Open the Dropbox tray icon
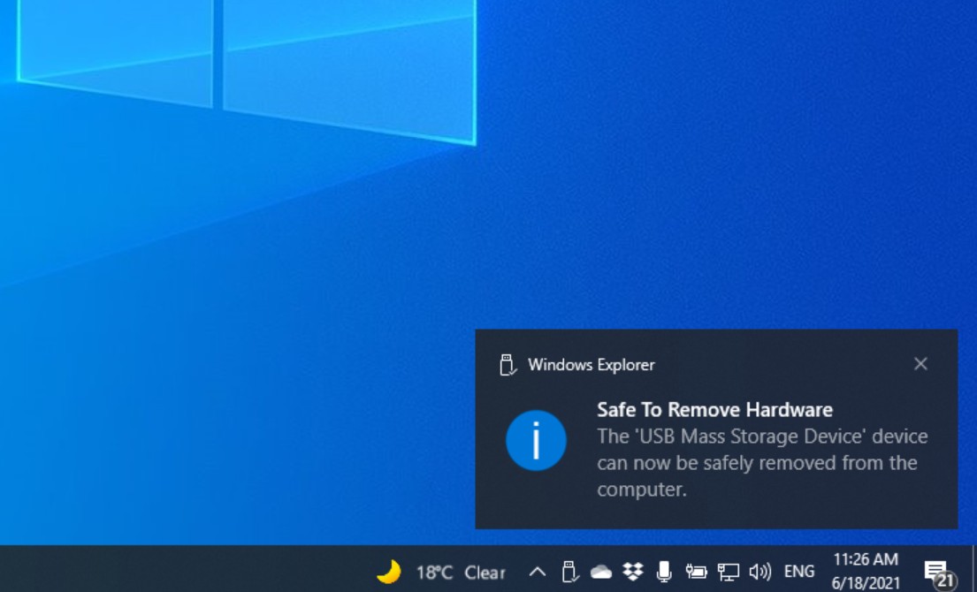 [633, 572]
